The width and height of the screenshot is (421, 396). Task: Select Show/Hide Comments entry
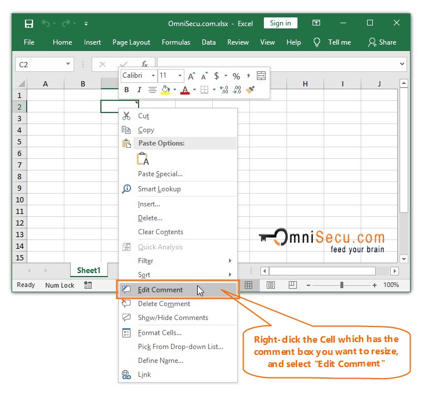178,318
